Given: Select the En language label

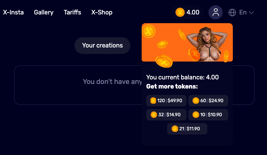Looking at the screenshot, I should click(243, 12).
